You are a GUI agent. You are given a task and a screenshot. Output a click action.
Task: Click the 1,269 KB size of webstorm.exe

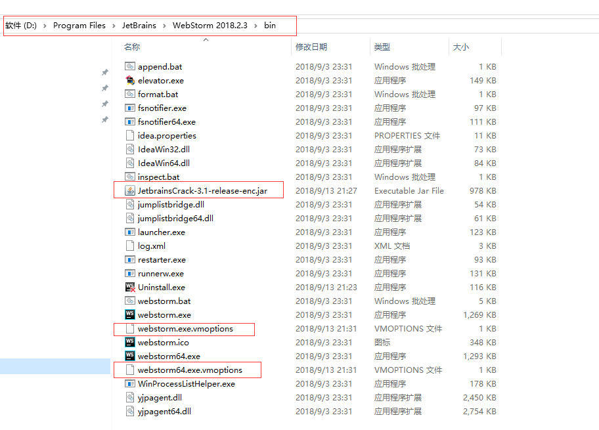(479, 314)
